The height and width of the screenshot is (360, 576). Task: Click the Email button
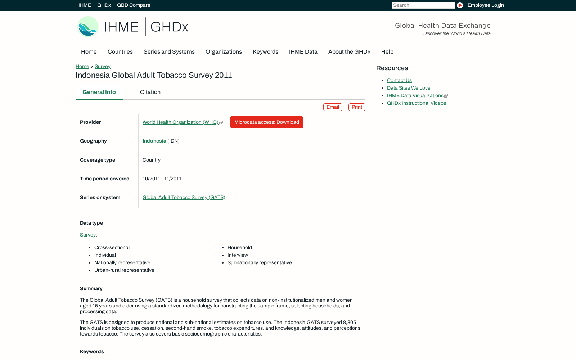point(333,107)
